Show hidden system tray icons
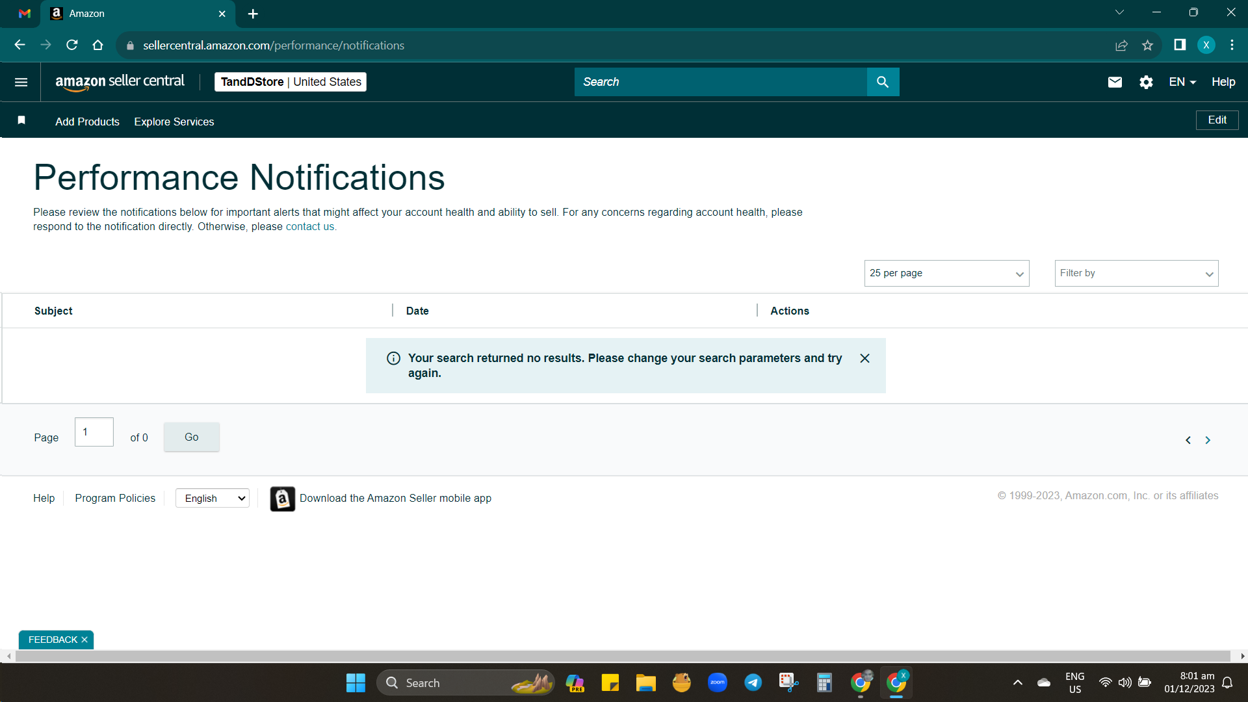This screenshot has height=702, width=1248. point(1018,682)
